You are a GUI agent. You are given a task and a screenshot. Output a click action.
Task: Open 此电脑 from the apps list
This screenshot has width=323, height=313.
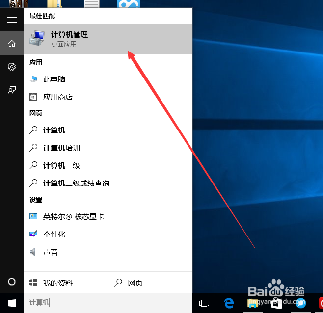pos(108,79)
